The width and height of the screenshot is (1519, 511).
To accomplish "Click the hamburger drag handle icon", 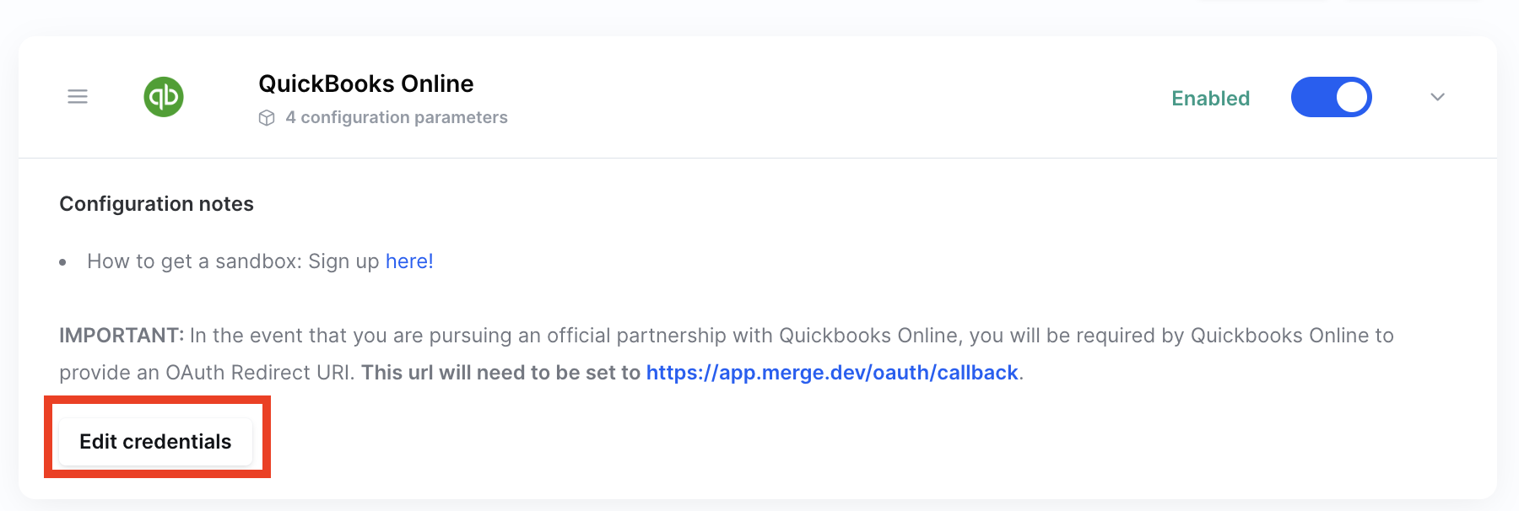I will [x=78, y=97].
